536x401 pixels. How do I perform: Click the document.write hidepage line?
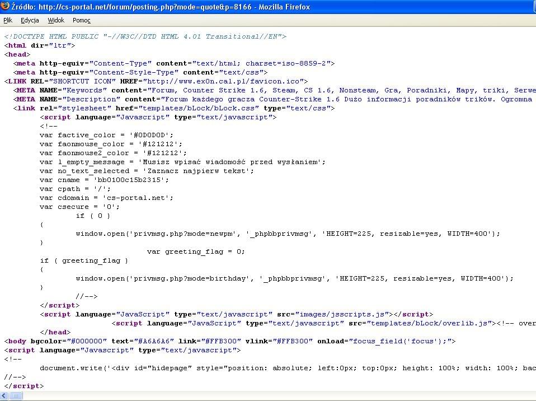tap(288, 368)
